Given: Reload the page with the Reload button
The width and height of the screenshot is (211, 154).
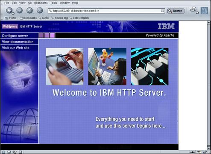Looking at the screenshot, I should (x=29, y=10).
